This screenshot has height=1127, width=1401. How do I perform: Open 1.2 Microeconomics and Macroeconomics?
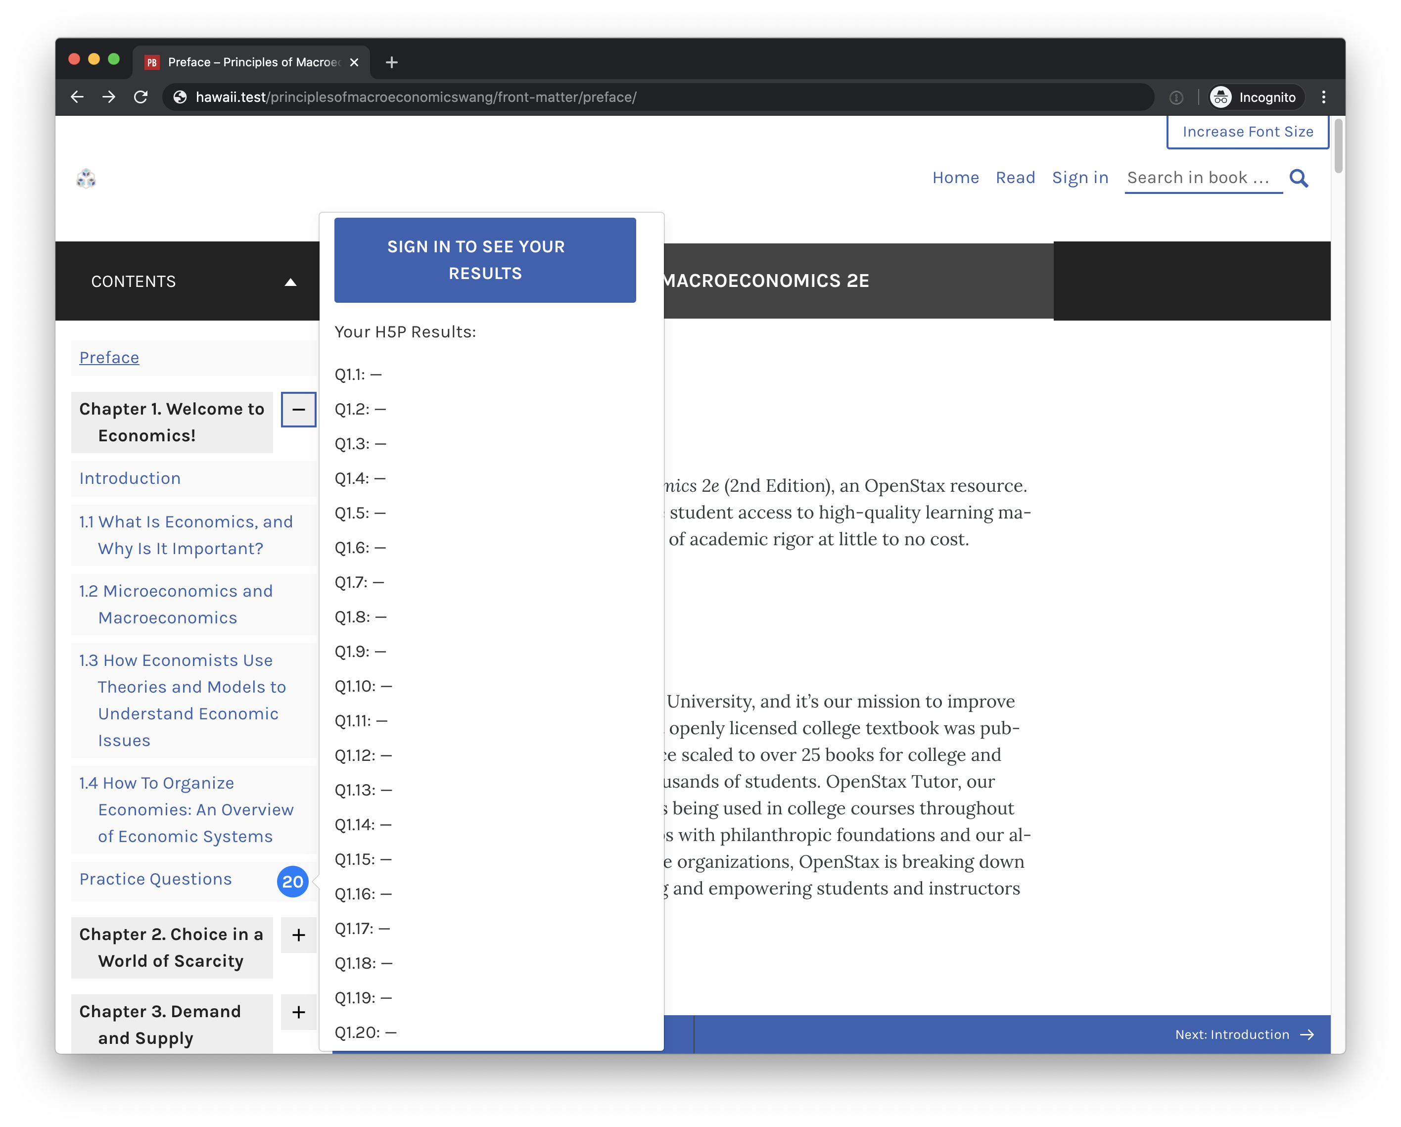pyautogui.click(x=176, y=605)
